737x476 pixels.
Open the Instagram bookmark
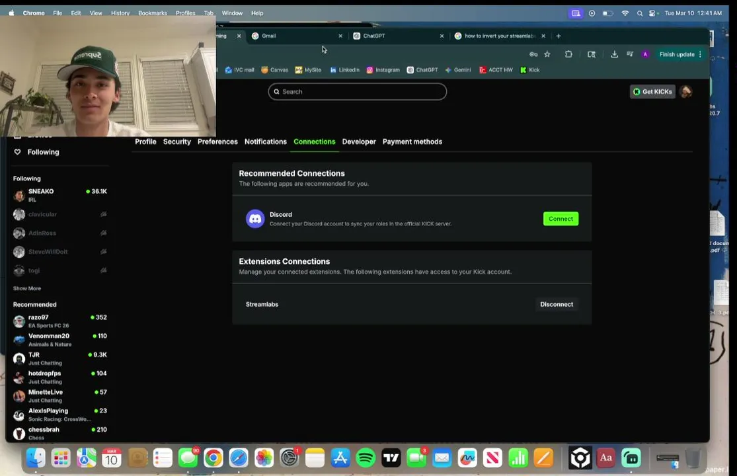click(383, 70)
